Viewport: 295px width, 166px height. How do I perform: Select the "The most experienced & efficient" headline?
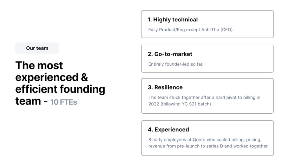click(x=51, y=77)
